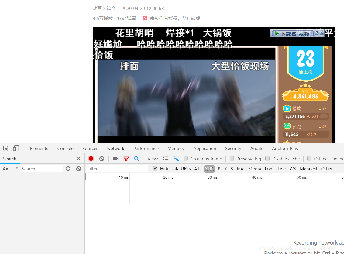This screenshot has width=344, height=254.
Task: Filter requests by Media
Action: tap(255, 169)
